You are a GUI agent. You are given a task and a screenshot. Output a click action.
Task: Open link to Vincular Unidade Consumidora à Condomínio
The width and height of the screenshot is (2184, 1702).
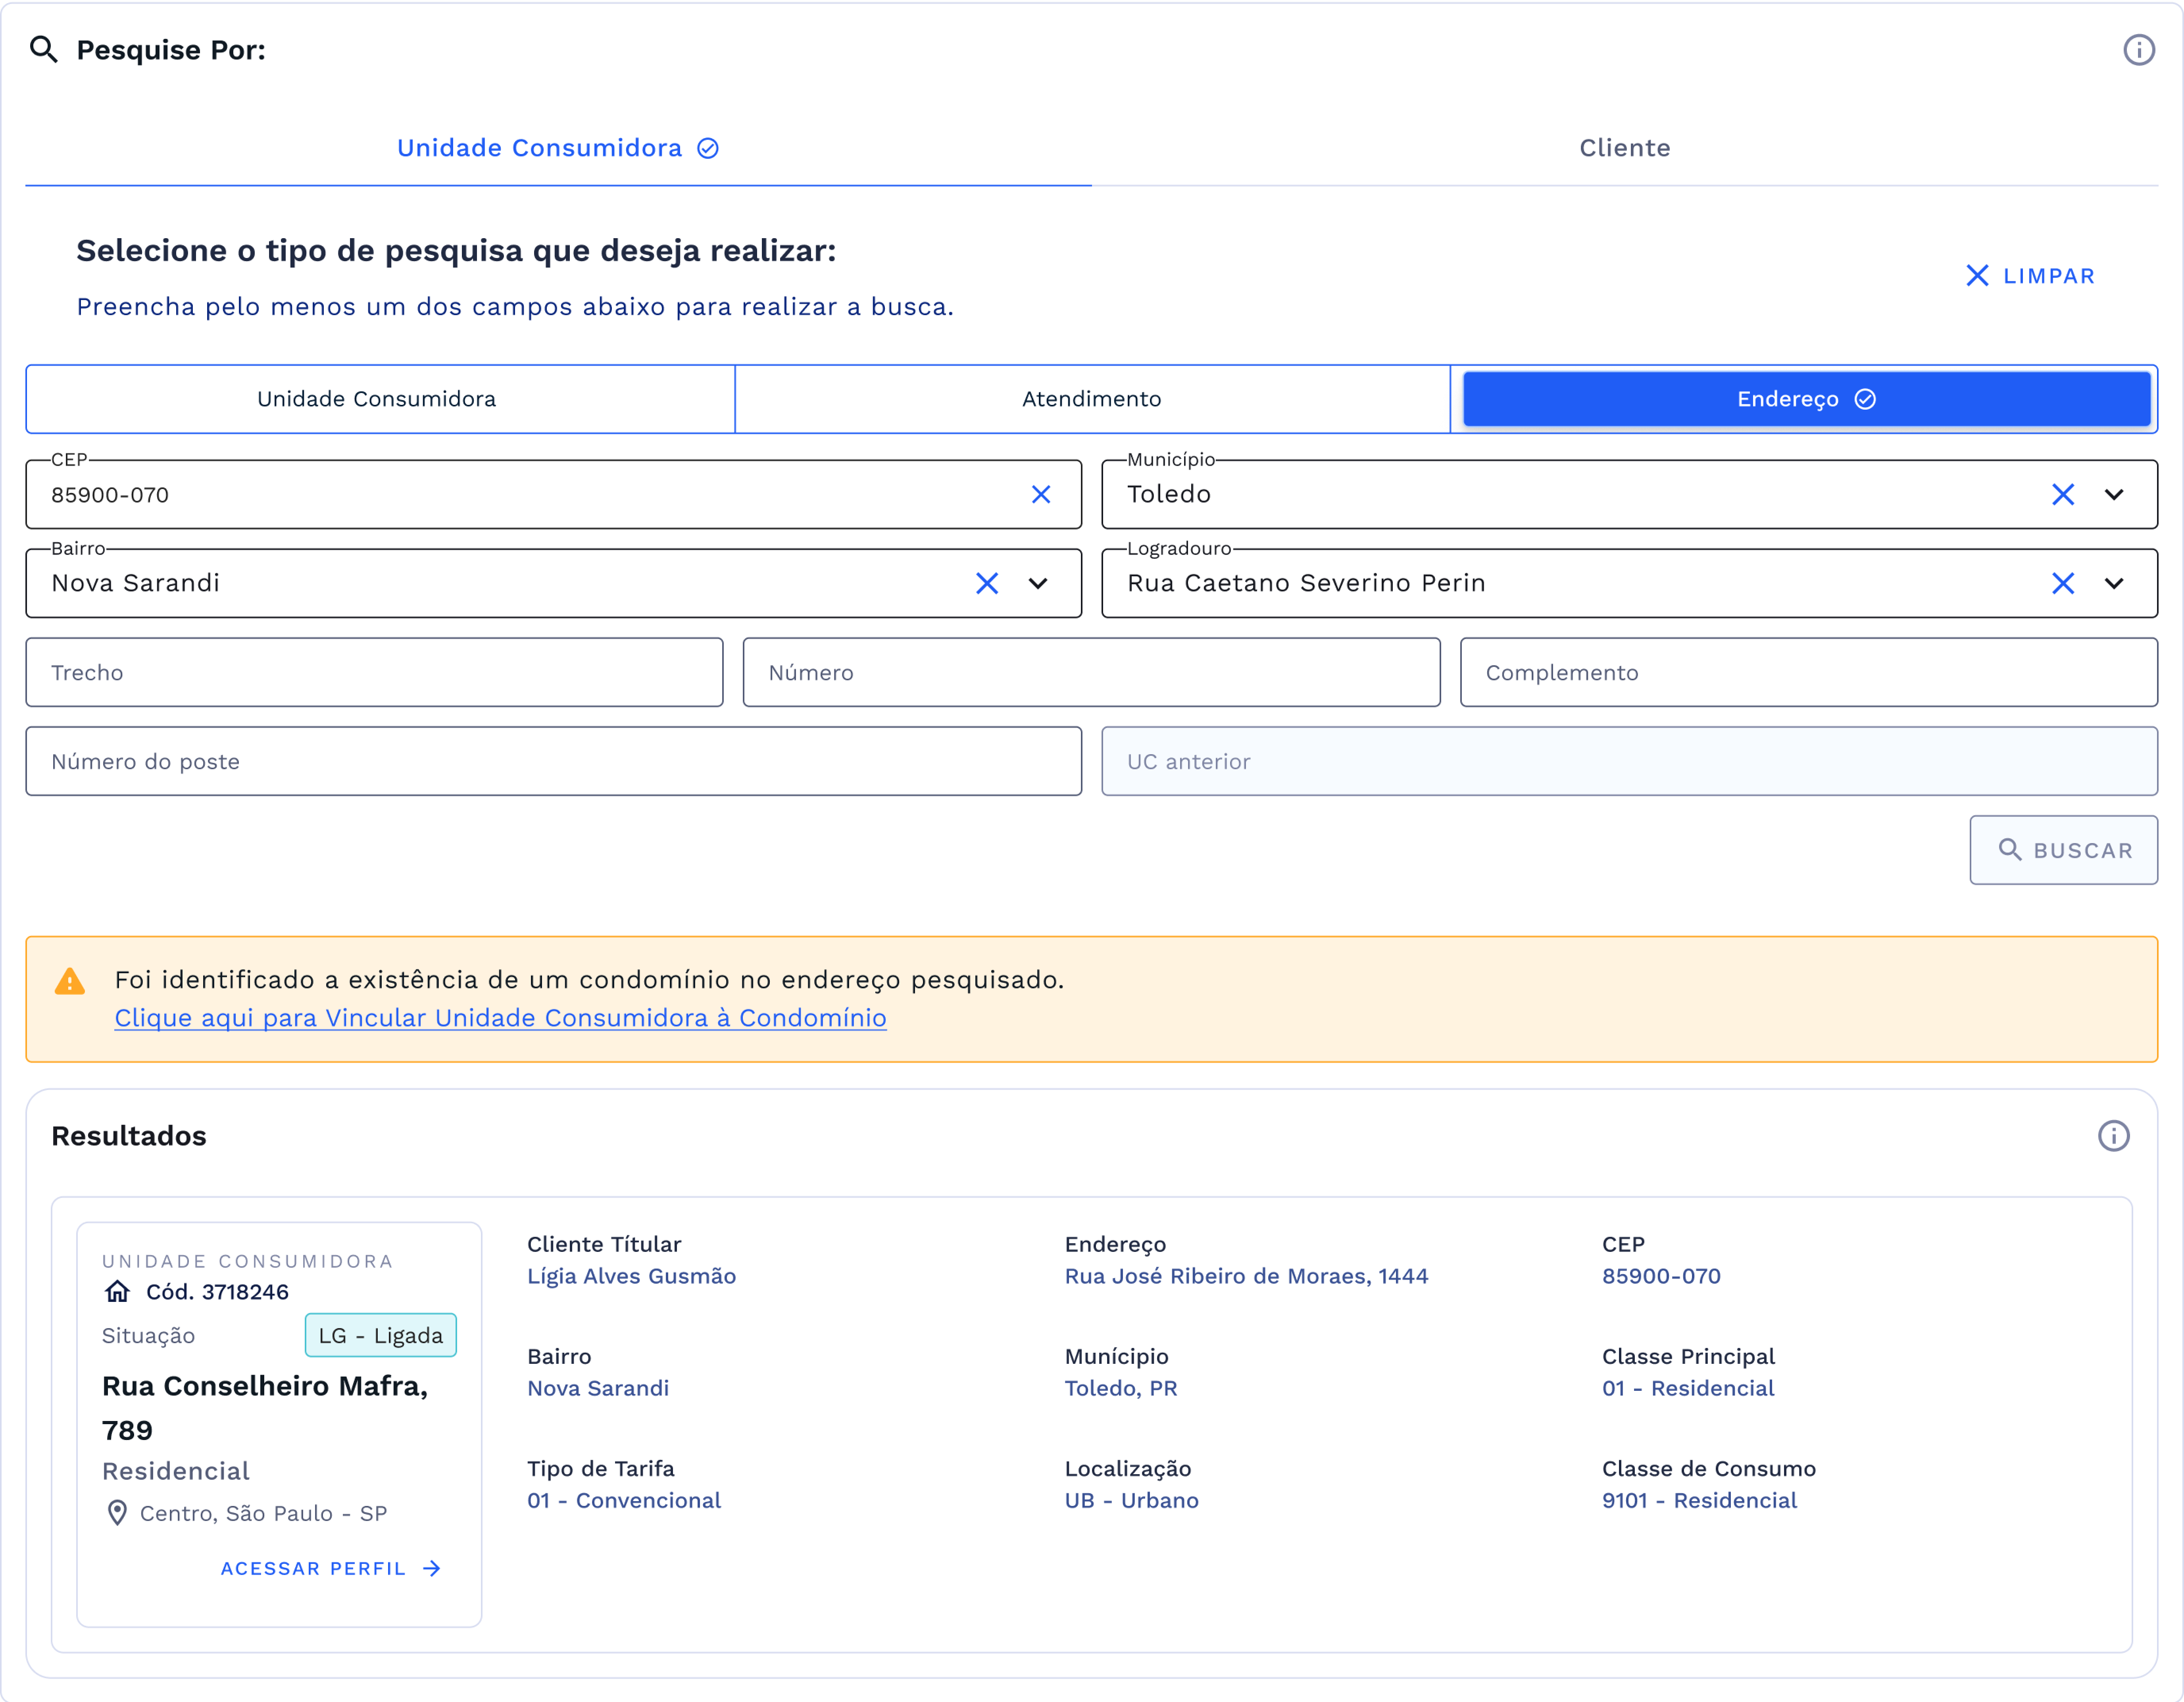[500, 1018]
